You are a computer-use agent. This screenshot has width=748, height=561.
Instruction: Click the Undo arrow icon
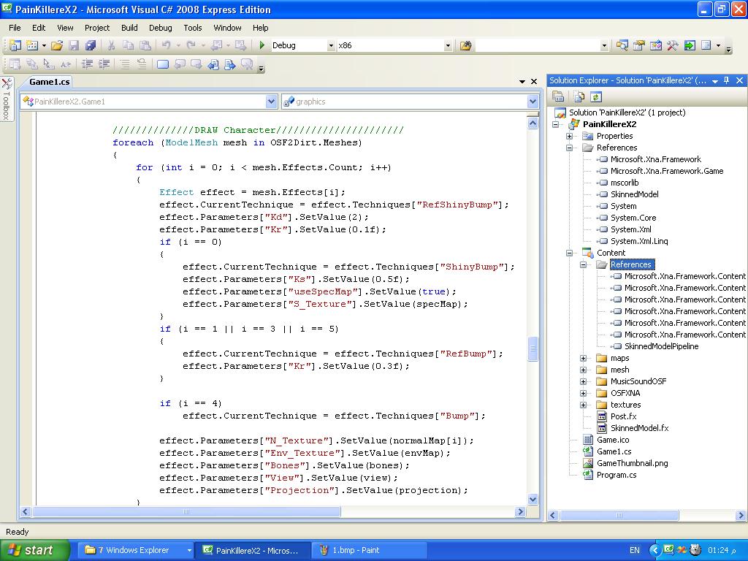pyautogui.click(x=166, y=45)
